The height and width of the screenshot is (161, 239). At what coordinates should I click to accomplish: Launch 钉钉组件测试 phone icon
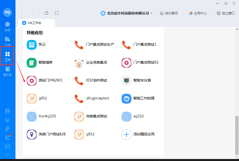(79, 81)
